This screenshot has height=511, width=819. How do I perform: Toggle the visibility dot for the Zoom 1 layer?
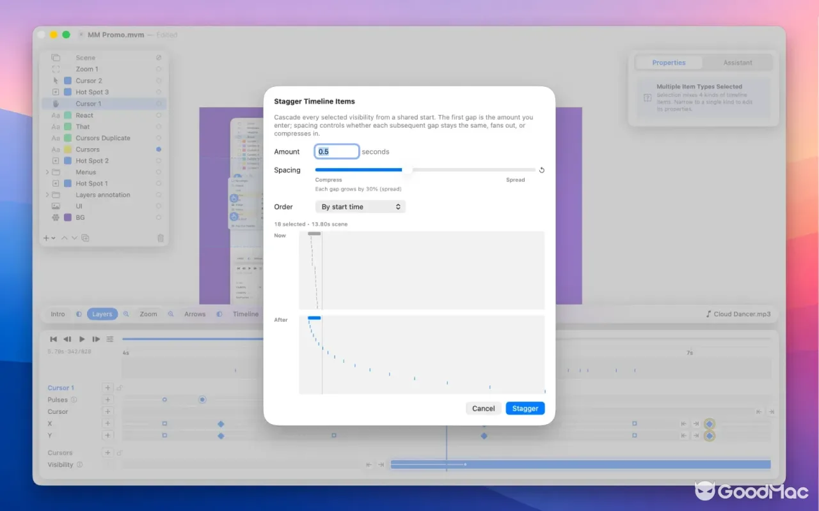[159, 70]
